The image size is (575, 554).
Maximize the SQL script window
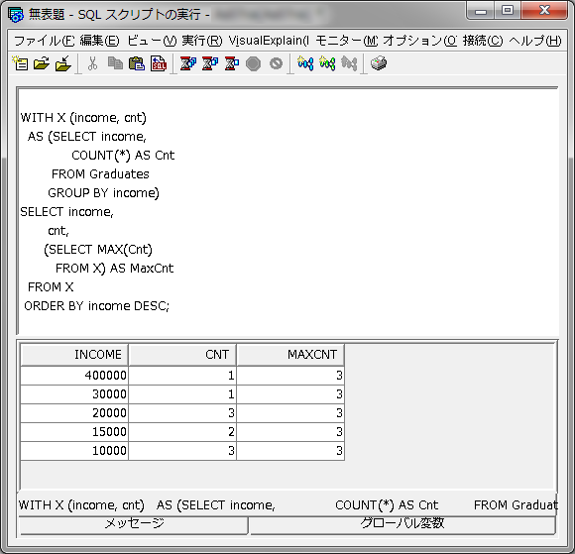pos(508,11)
